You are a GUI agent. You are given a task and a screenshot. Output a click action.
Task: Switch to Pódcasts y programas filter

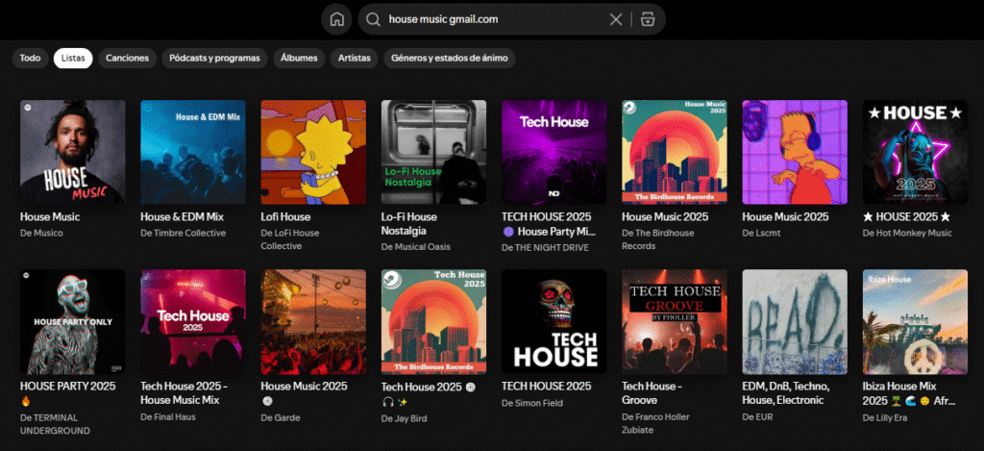[214, 59]
